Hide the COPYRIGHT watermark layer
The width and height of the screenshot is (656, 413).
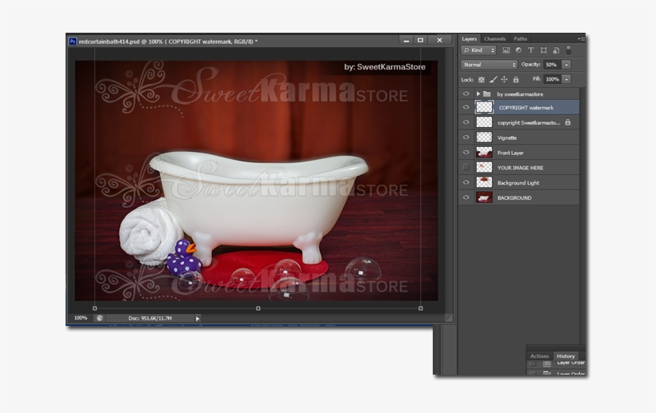466,107
